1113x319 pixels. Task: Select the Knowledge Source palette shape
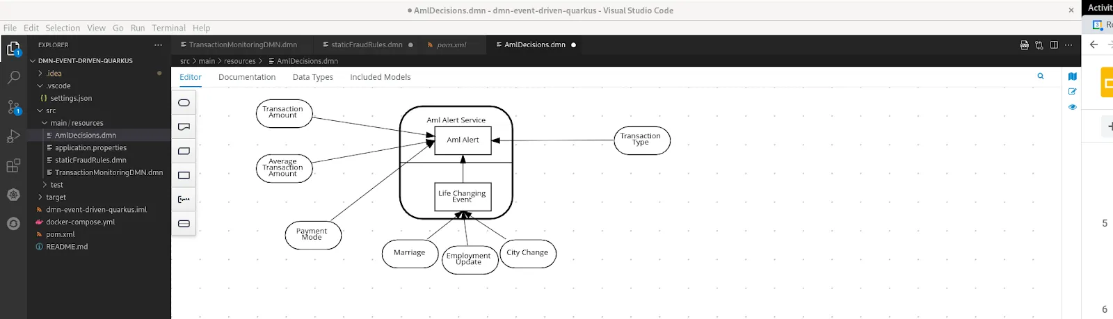click(184, 126)
